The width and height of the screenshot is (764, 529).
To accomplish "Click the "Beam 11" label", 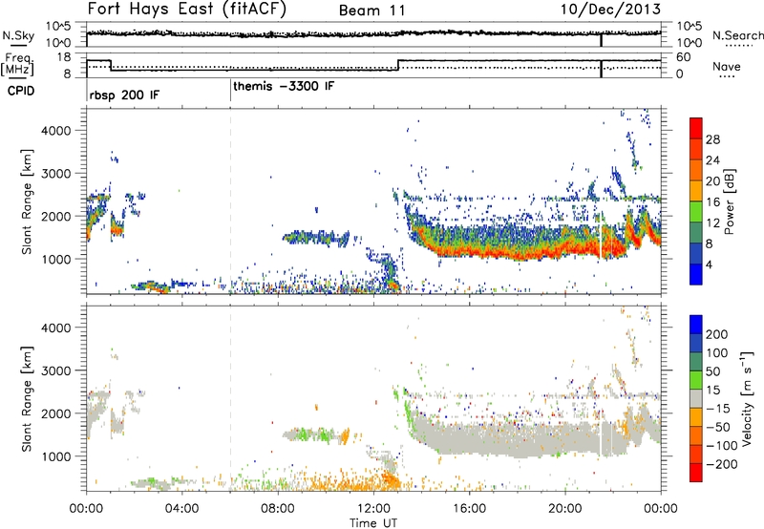I will [x=372, y=11].
